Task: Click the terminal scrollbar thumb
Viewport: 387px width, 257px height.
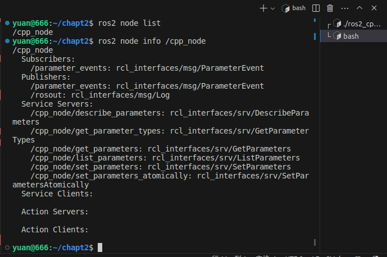Action: [x=315, y=242]
